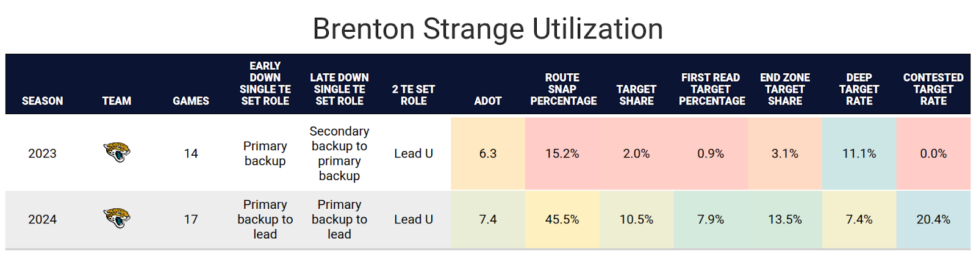This screenshot has height=254, width=976.
Task: Click the Brenton Strange Utilization title
Action: pos(487,29)
